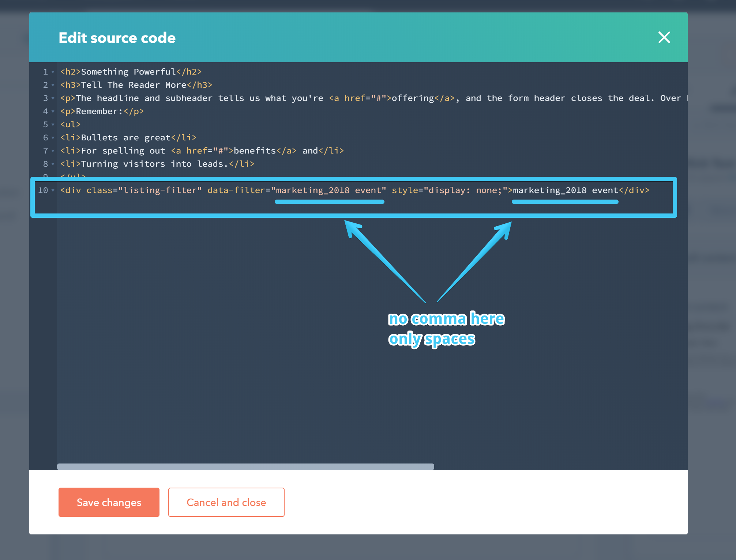Collapse the fold arrow on line 2
Screen dimensions: 736x560
point(53,85)
